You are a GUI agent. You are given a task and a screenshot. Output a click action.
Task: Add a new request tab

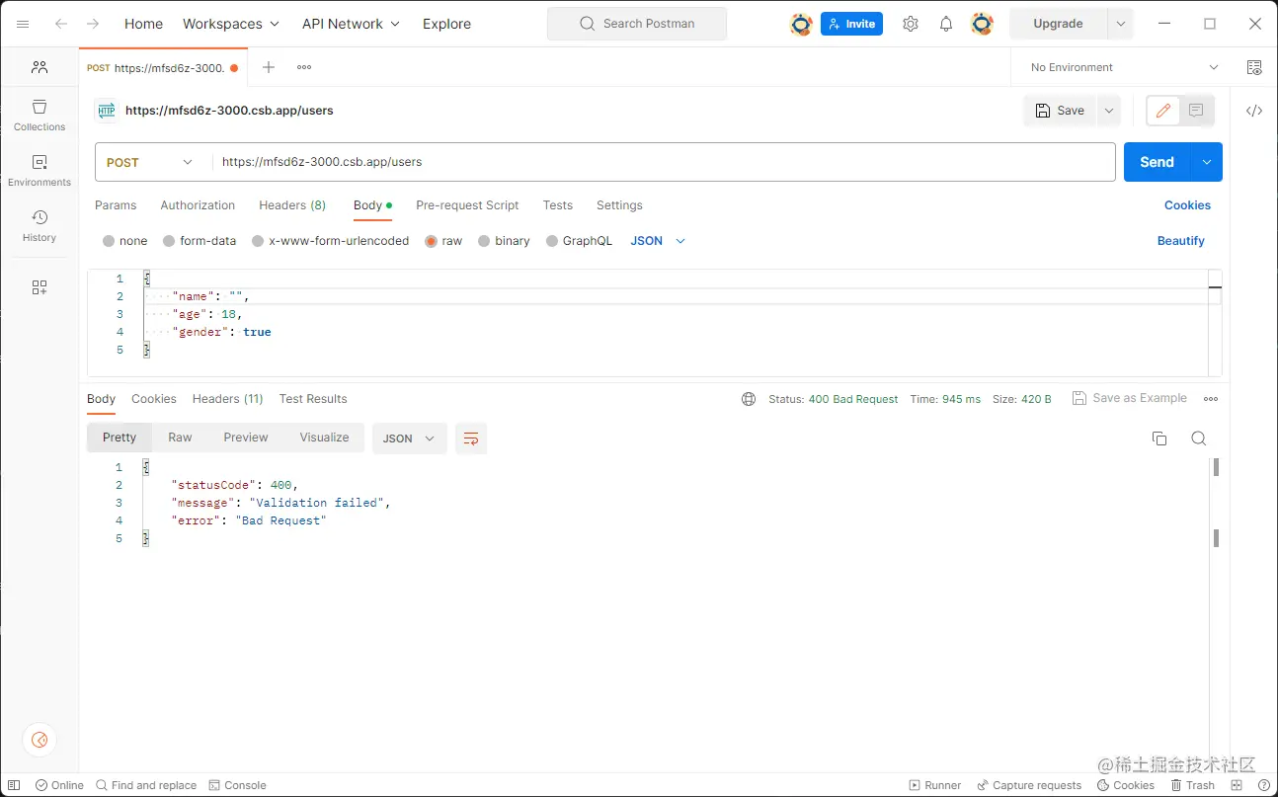[269, 67]
